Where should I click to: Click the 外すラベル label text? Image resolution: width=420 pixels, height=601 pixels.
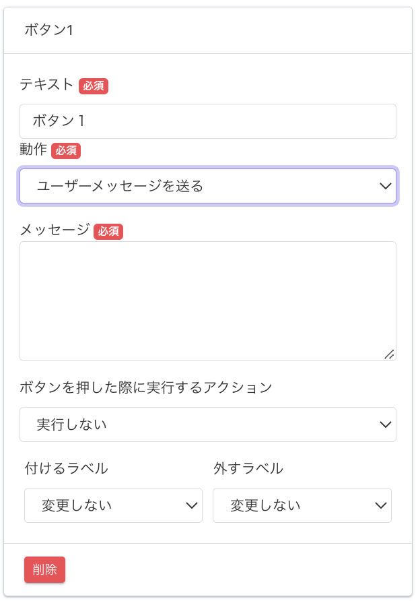(248, 468)
